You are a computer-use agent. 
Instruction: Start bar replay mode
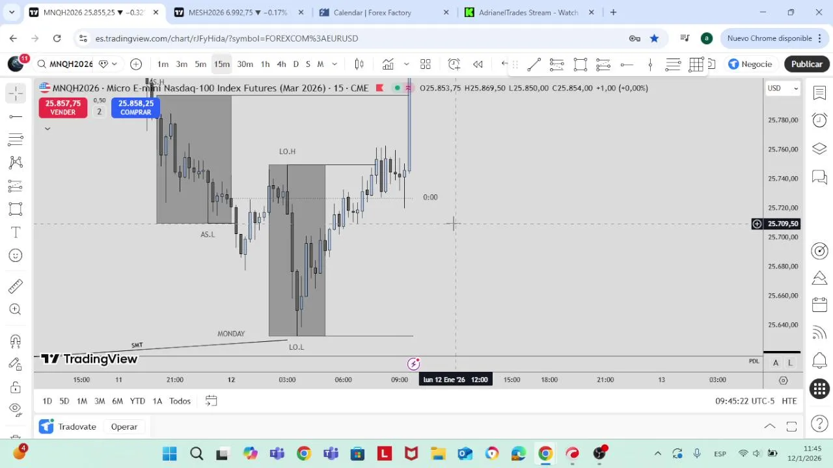tap(478, 64)
